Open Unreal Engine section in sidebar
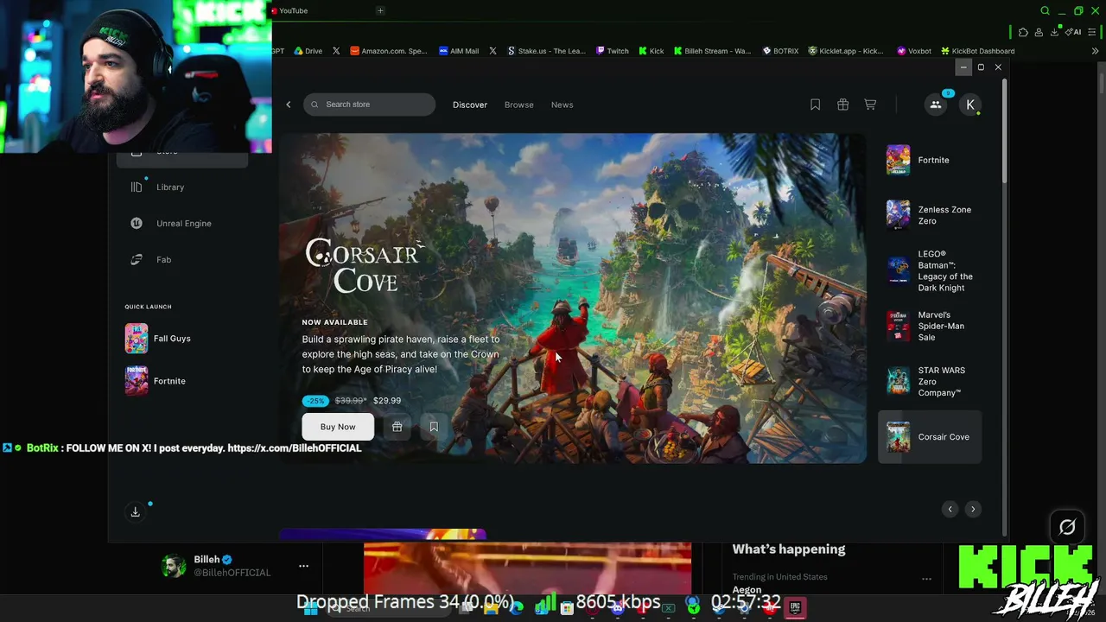1106x622 pixels. tap(183, 224)
